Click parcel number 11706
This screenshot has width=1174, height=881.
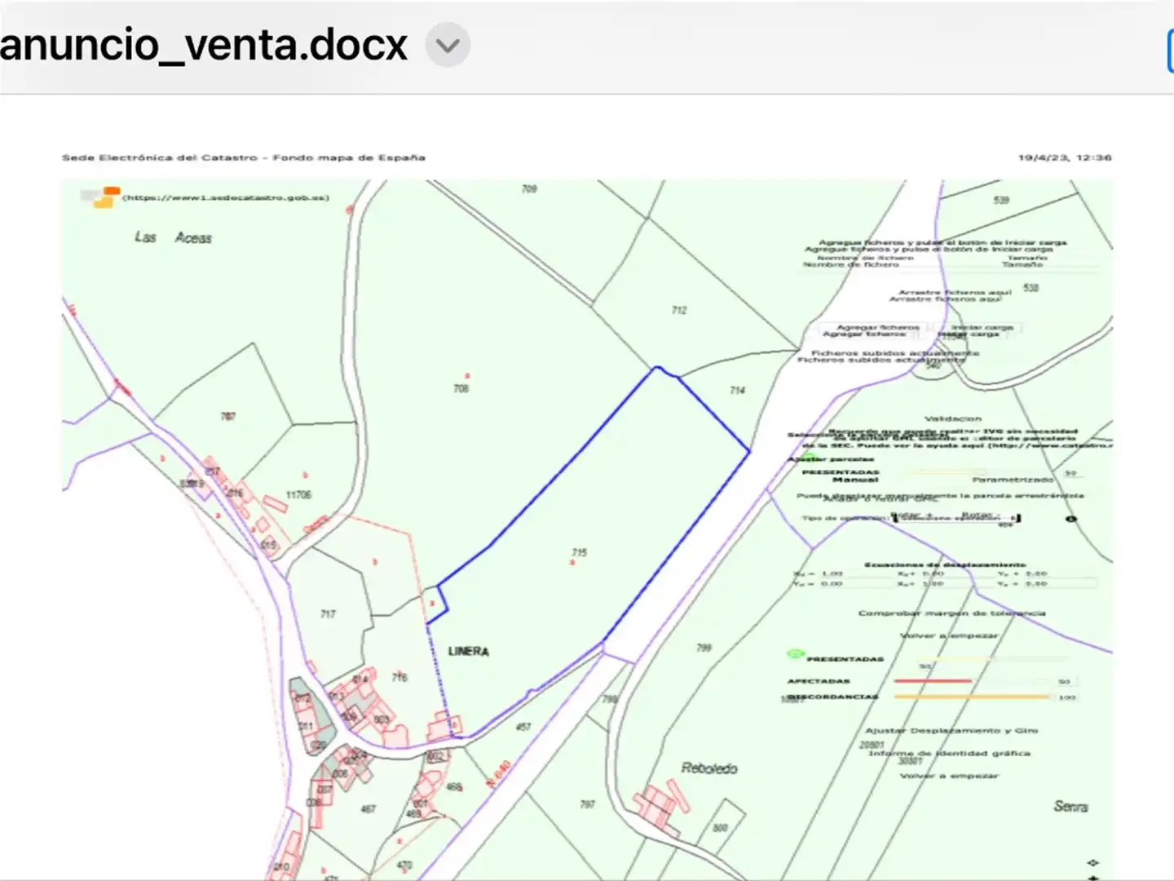coord(298,494)
